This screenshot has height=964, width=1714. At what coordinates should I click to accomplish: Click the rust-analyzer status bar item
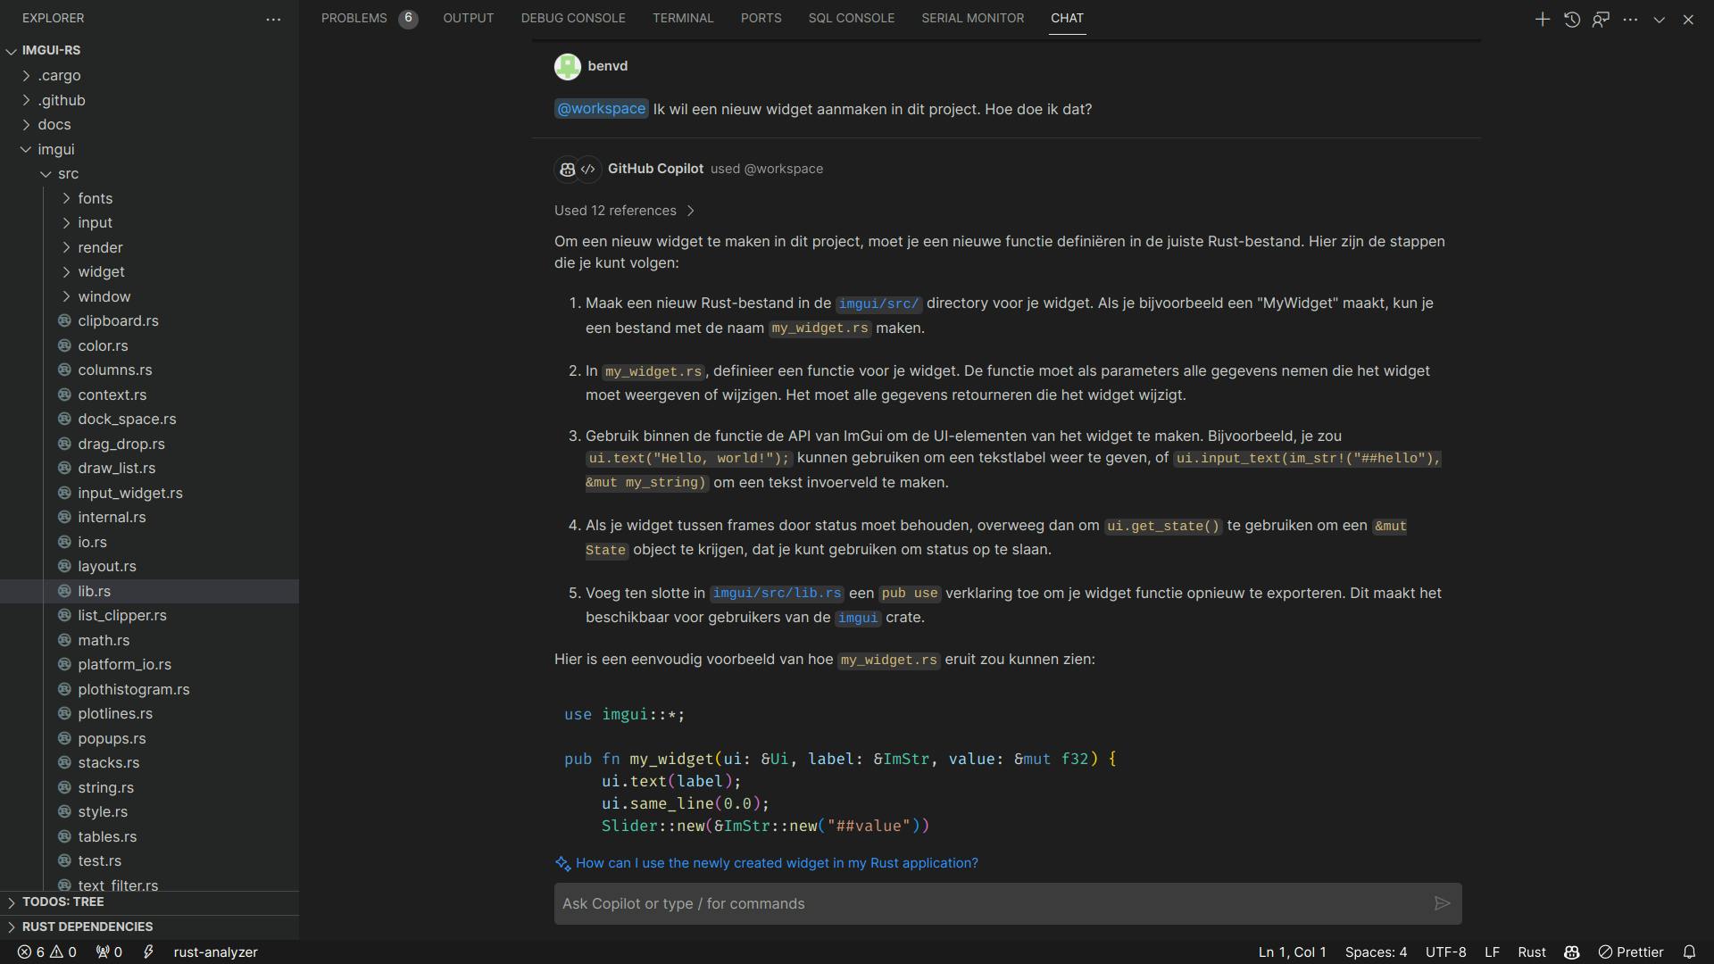215,952
